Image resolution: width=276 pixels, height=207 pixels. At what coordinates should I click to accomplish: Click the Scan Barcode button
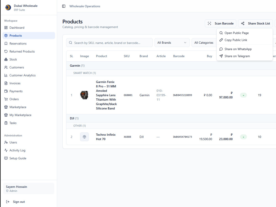pos(221,23)
